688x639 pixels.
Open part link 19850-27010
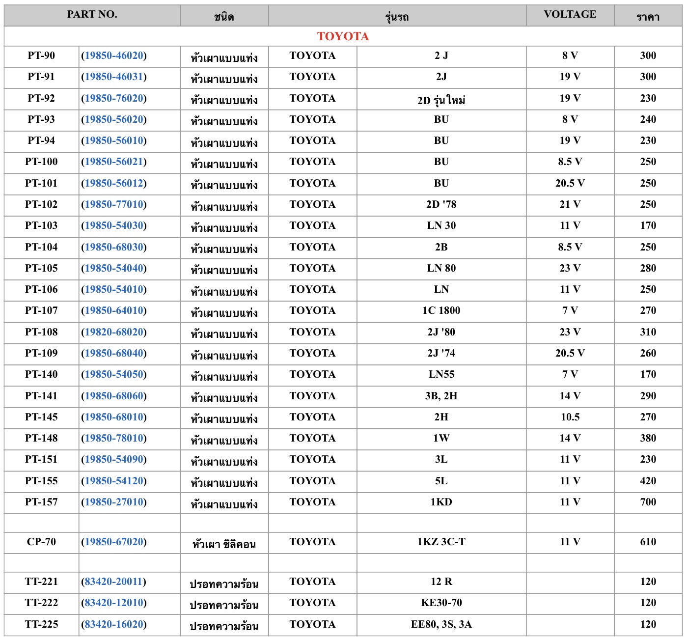pyautogui.click(x=114, y=502)
